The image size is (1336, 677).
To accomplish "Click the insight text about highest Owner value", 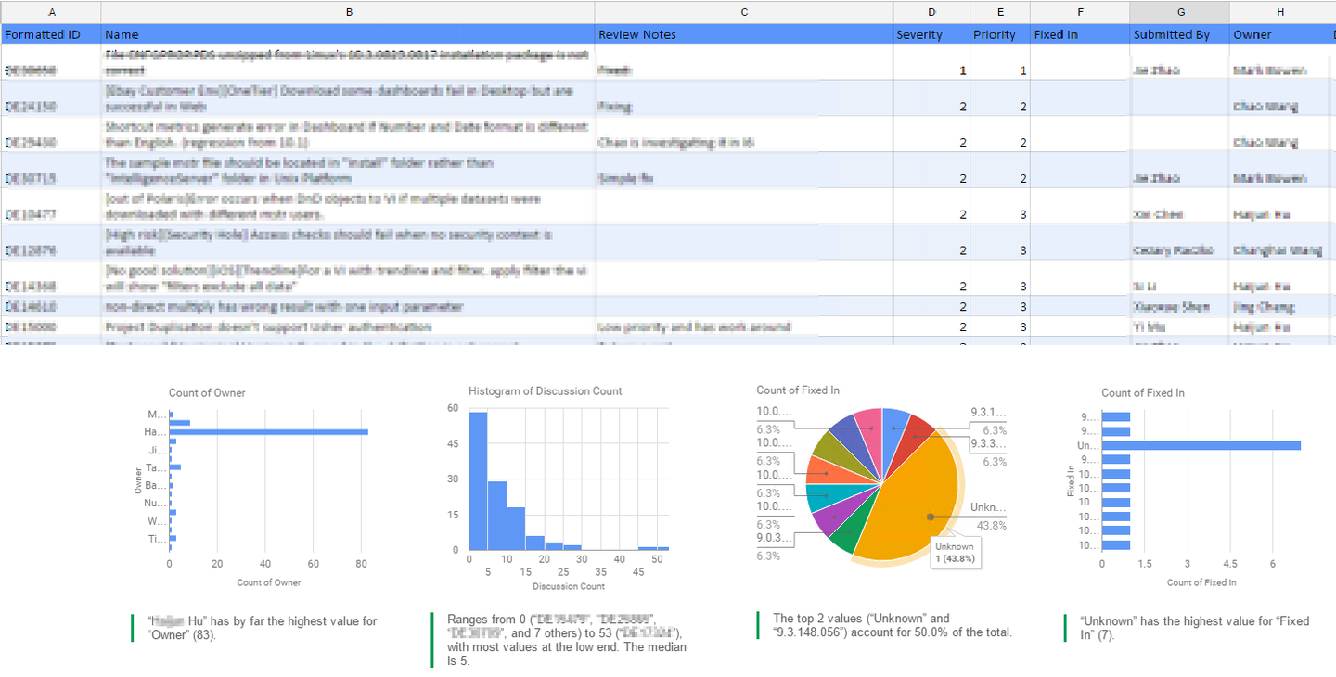I will click(263, 628).
